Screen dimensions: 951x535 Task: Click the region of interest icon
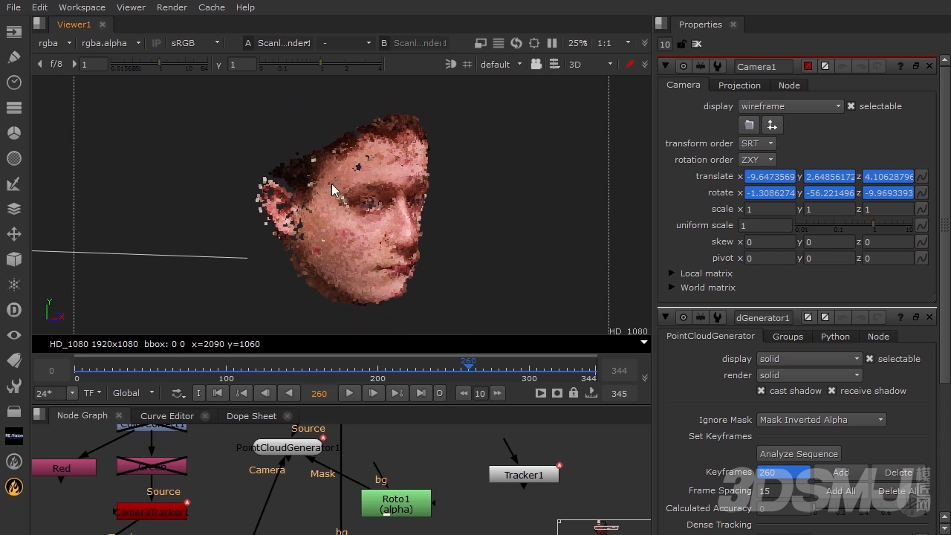click(x=534, y=43)
